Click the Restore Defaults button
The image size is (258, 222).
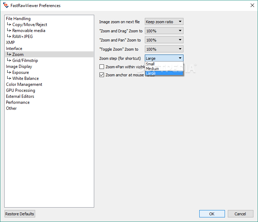[20, 214]
